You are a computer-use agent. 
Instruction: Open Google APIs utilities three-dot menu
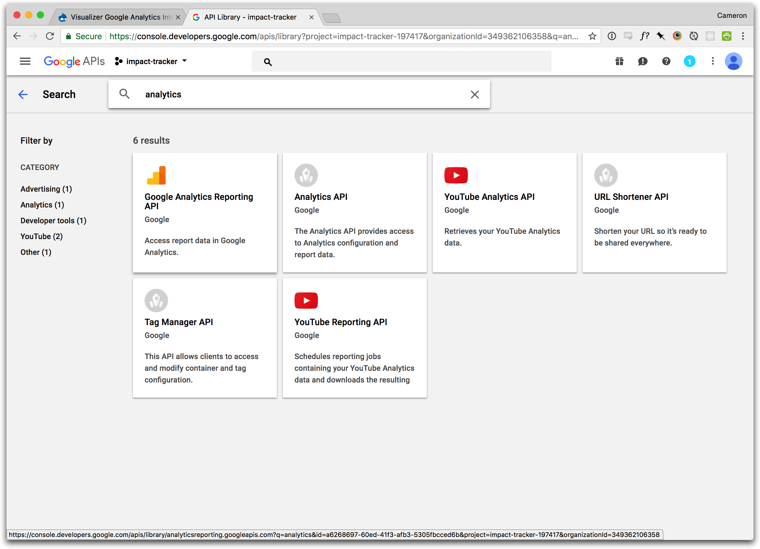click(x=713, y=61)
